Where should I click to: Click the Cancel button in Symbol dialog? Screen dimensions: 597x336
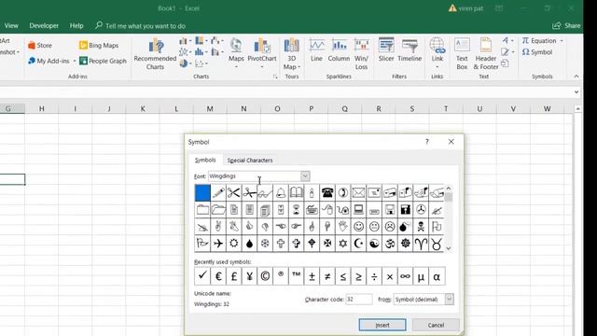(x=436, y=325)
